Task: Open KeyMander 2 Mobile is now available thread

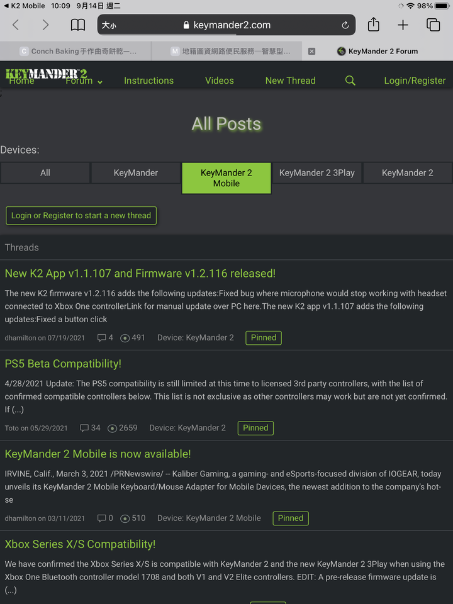Action: point(98,454)
